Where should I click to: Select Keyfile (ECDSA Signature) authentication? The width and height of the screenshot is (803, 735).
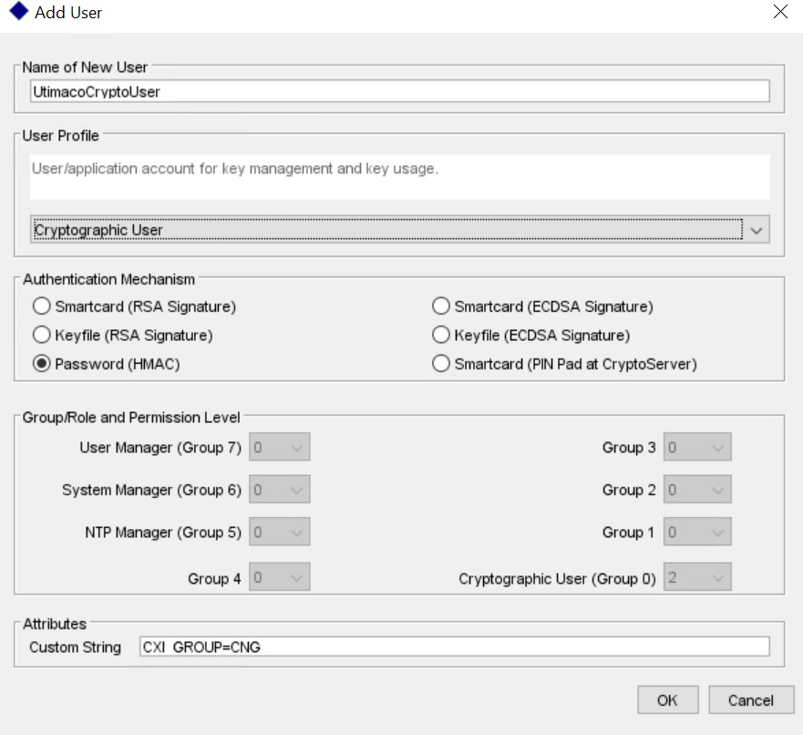tap(530, 335)
